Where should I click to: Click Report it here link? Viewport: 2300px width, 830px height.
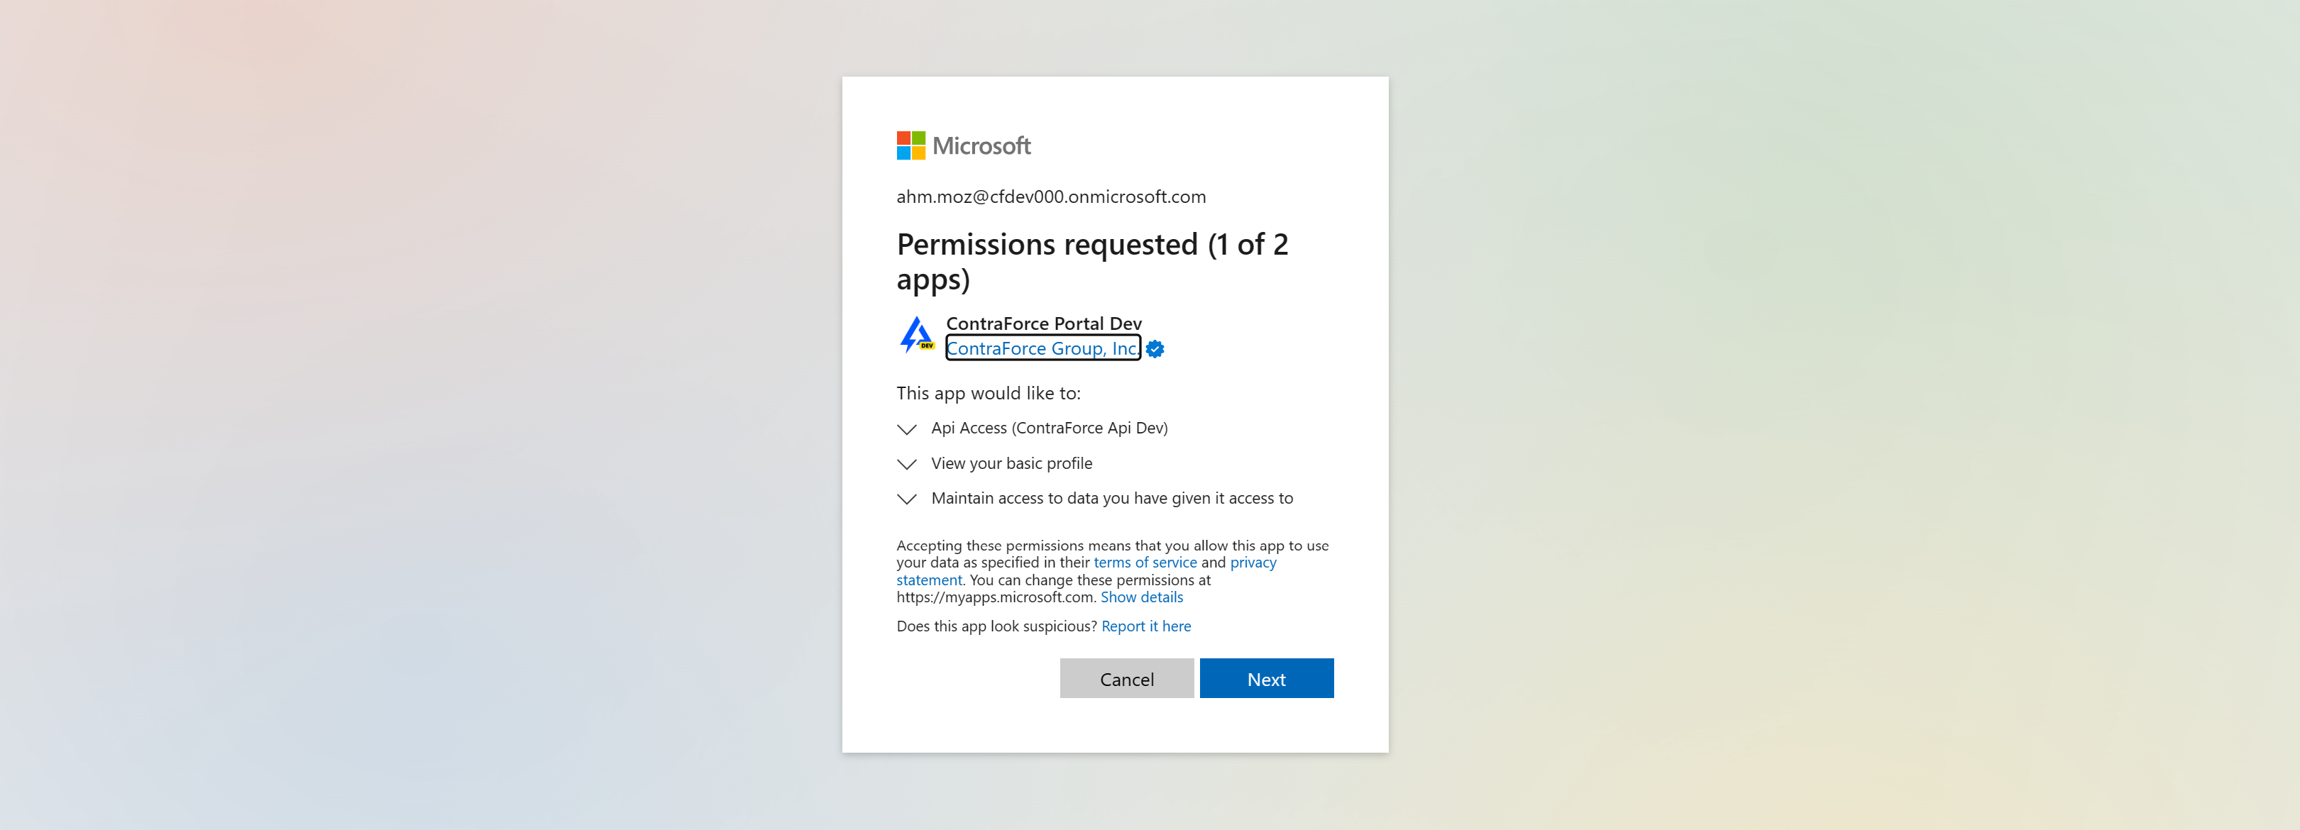[x=1145, y=626]
